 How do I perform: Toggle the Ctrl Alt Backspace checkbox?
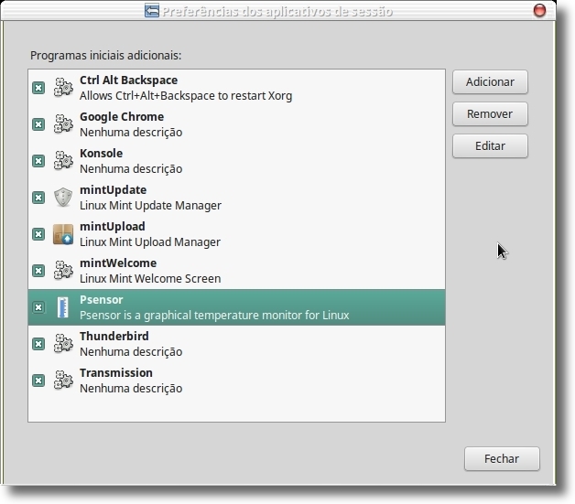[38, 88]
